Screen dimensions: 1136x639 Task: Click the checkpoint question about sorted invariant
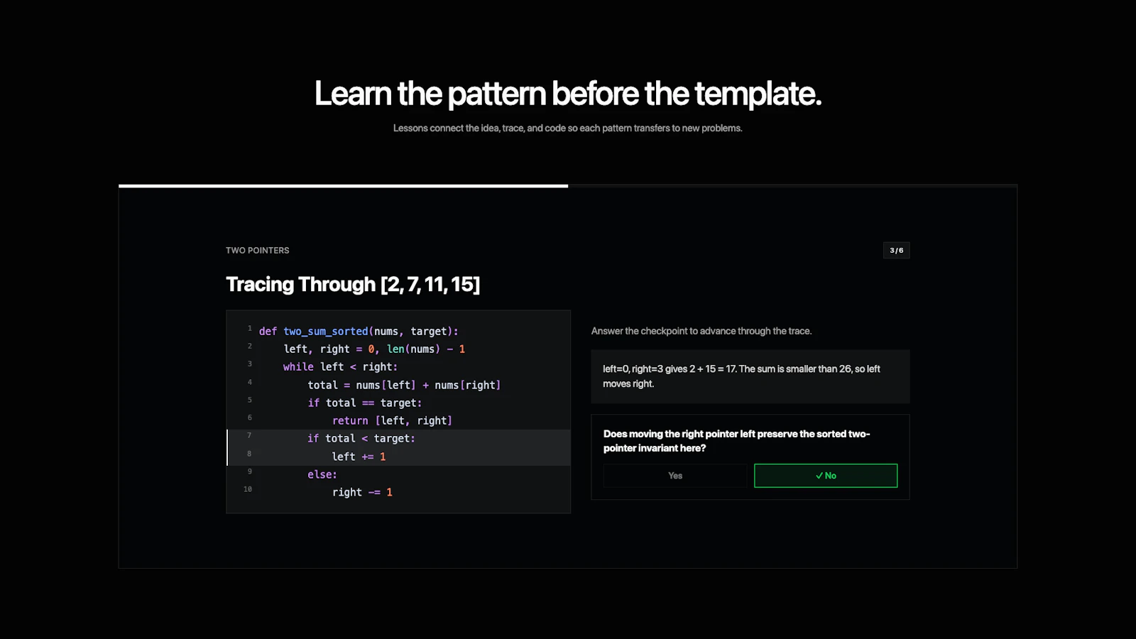[x=737, y=441]
